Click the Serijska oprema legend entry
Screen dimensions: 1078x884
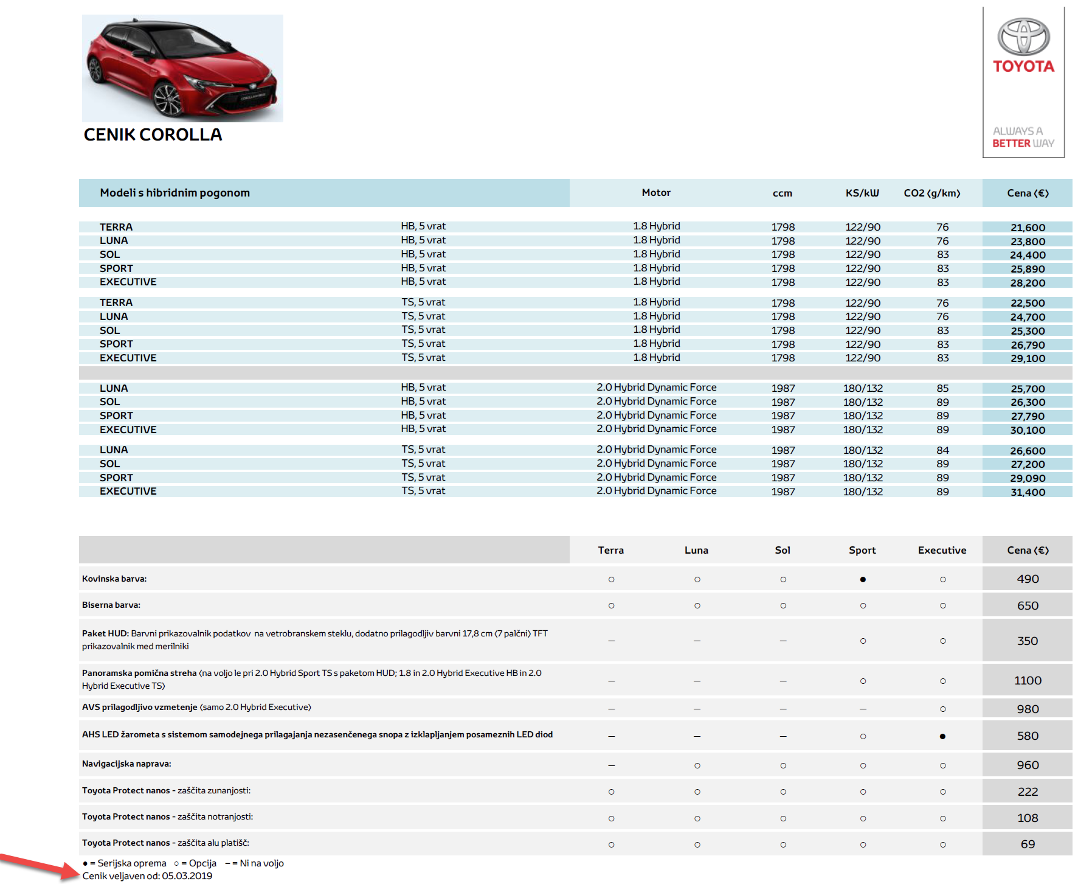click(x=125, y=863)
